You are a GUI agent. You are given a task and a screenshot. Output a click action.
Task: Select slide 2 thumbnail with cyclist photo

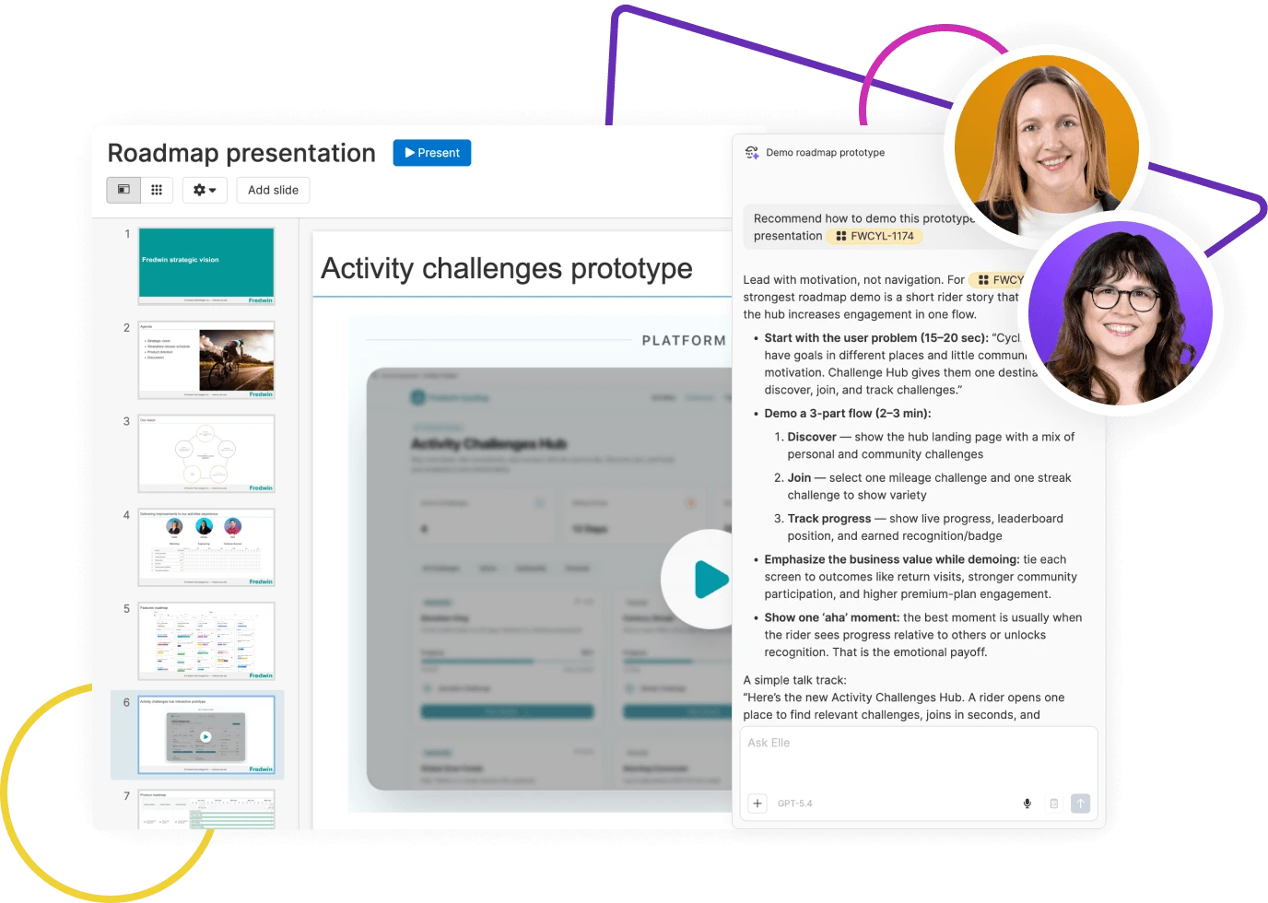point(206,360)
